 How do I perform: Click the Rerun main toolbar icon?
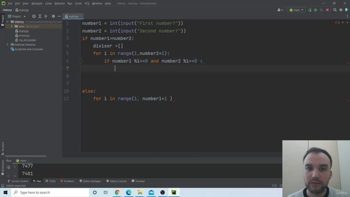(x=310, y=10)
